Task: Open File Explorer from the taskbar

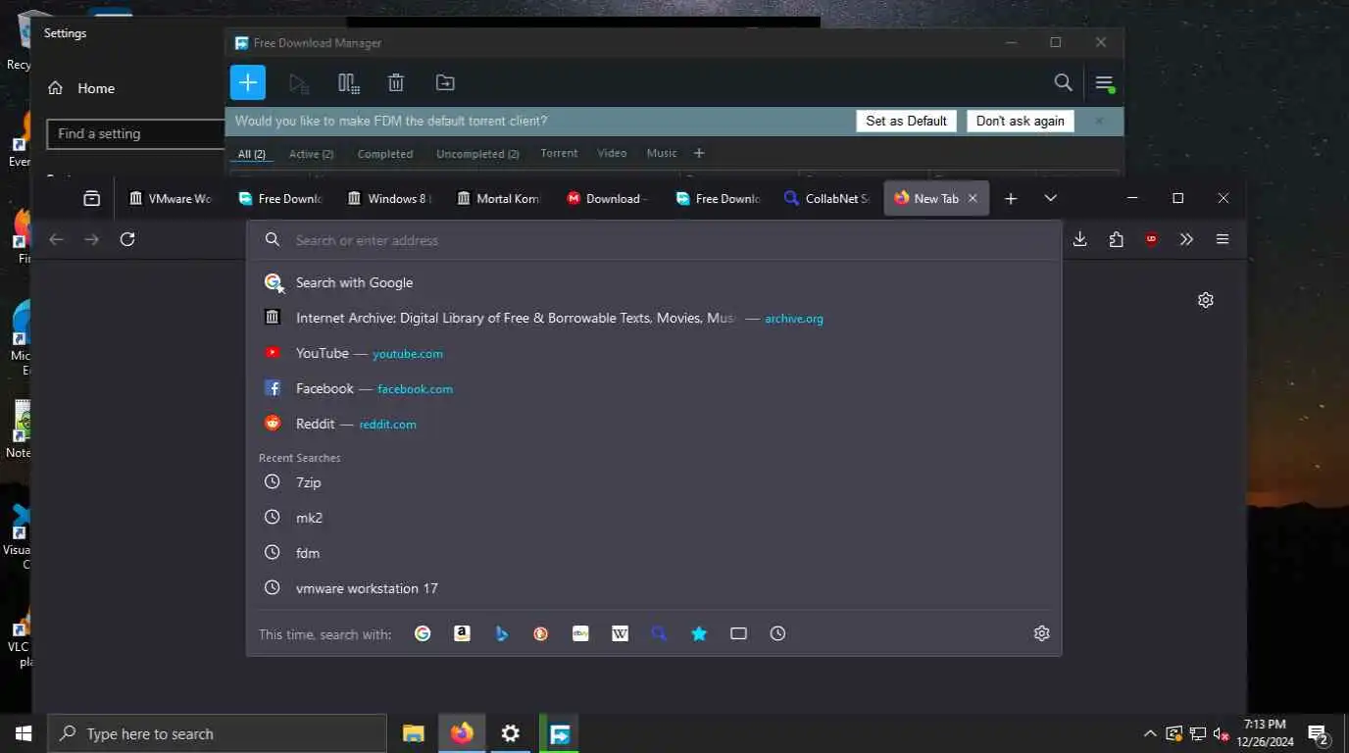Action: coord(414,733)
